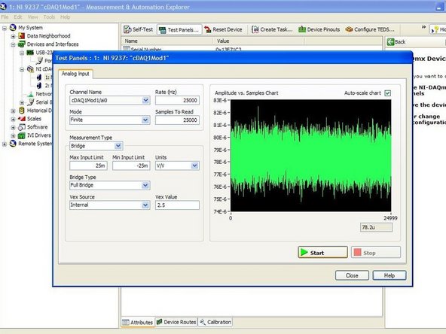Select My System tree icon

pyautogui.click(x=13, y=28)
